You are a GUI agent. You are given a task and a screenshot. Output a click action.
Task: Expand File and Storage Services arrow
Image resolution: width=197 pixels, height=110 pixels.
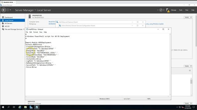coord(24,29)
